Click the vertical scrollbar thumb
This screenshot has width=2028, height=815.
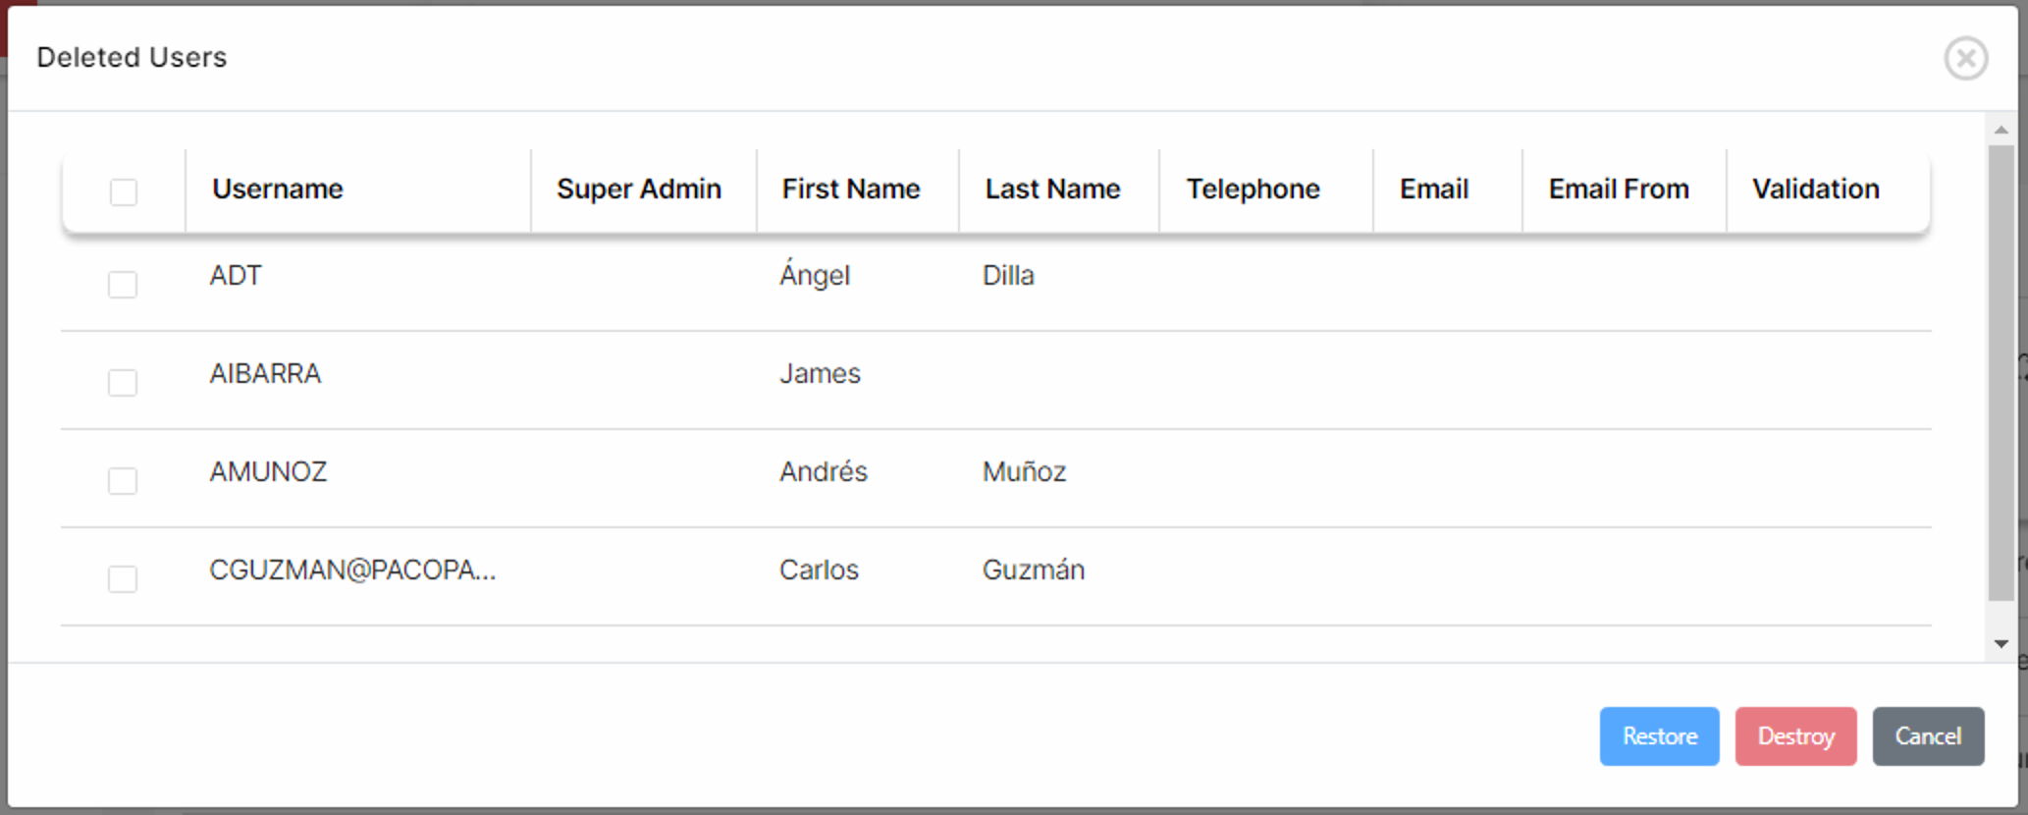coord(2001,373)
